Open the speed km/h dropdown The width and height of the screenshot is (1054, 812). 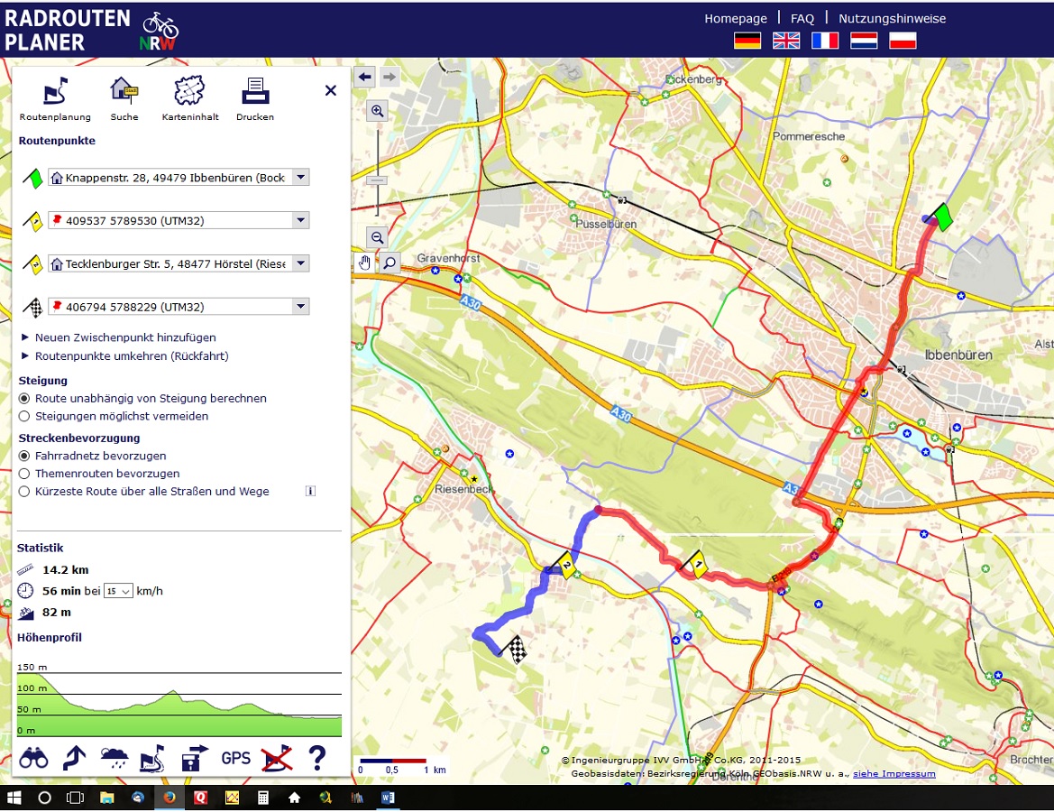click(x=118, y=592)
